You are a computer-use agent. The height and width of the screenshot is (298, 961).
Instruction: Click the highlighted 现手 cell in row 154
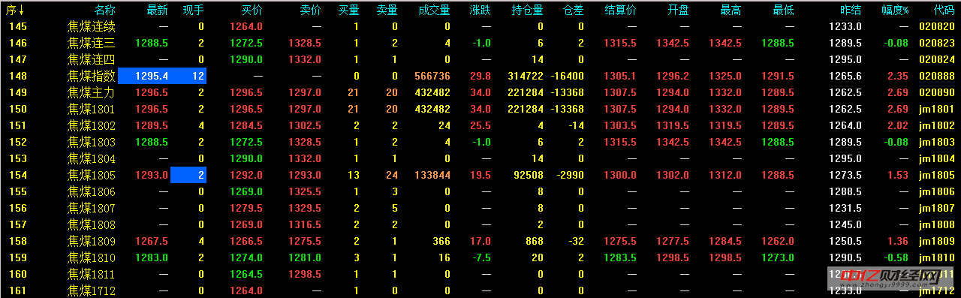pyautogui.click(x=188, y=175)
